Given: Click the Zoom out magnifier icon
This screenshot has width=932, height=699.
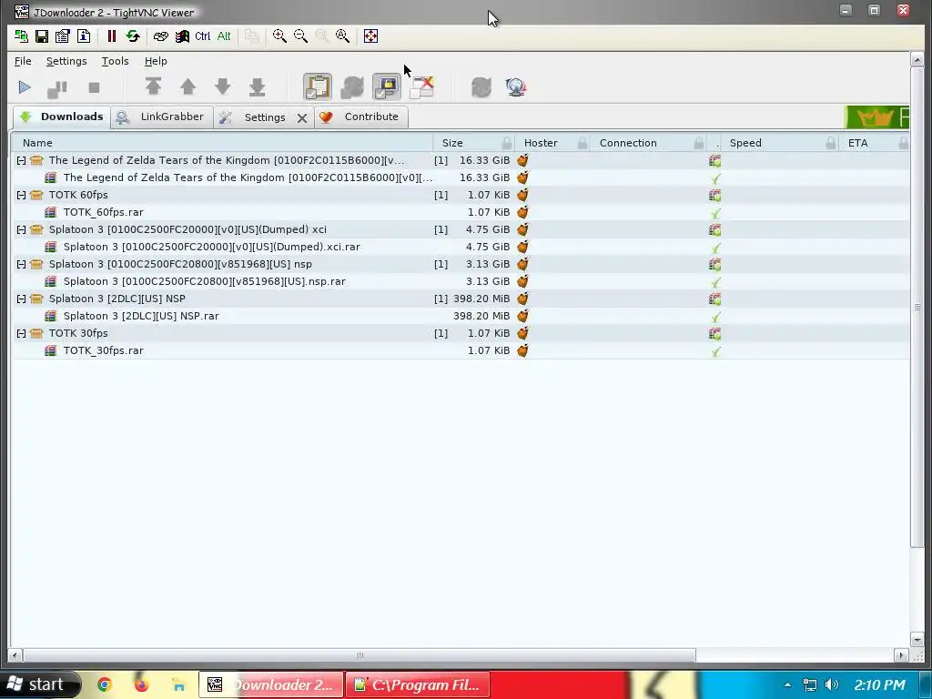Looking at the screenshot, I should [300, 36].
